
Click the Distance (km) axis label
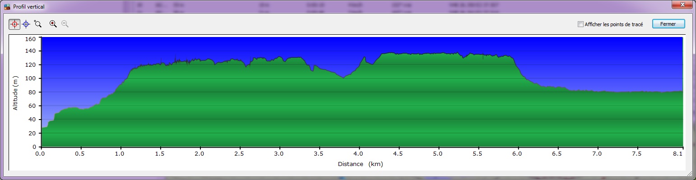tap(360, 164)
